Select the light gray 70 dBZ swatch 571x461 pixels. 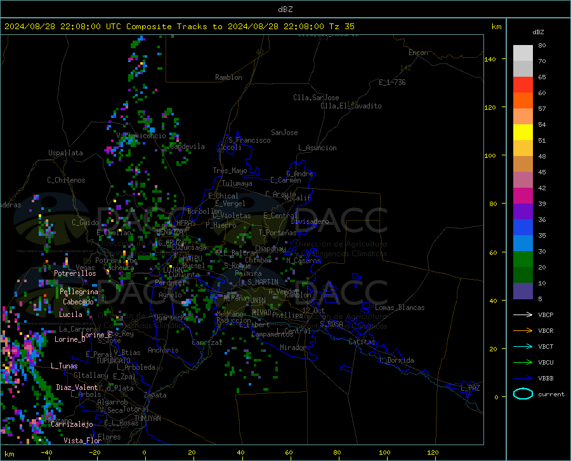tap(523, 53)
